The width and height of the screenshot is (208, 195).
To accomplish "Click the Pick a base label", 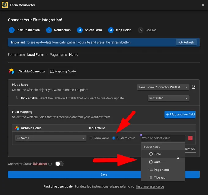I will pyautogui.click(x=20, y=84).
